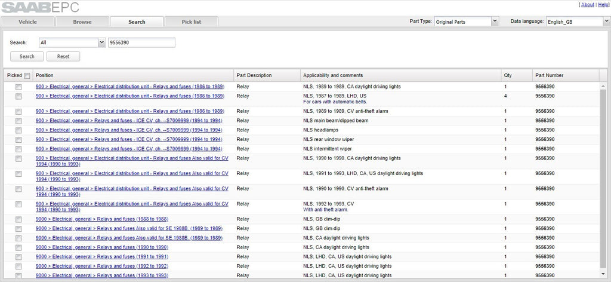Check the row for 1989 CA daylight driving lights

(18, 87)
